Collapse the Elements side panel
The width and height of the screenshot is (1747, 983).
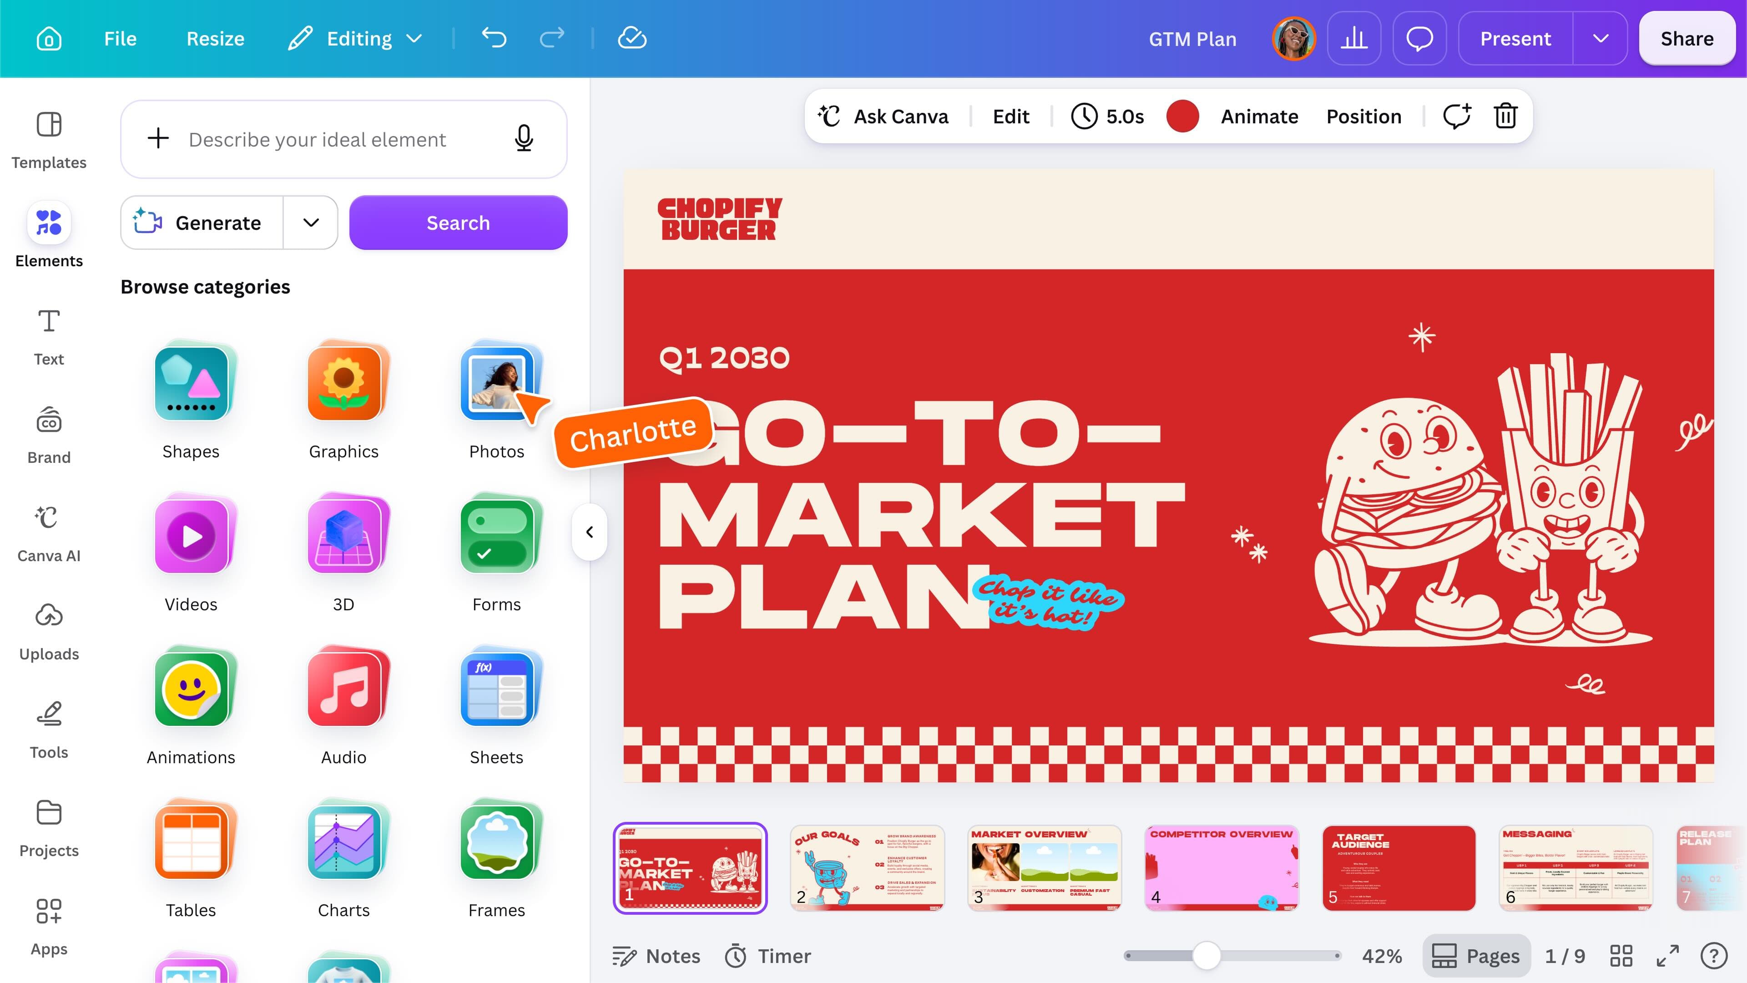tap(589, 532)
